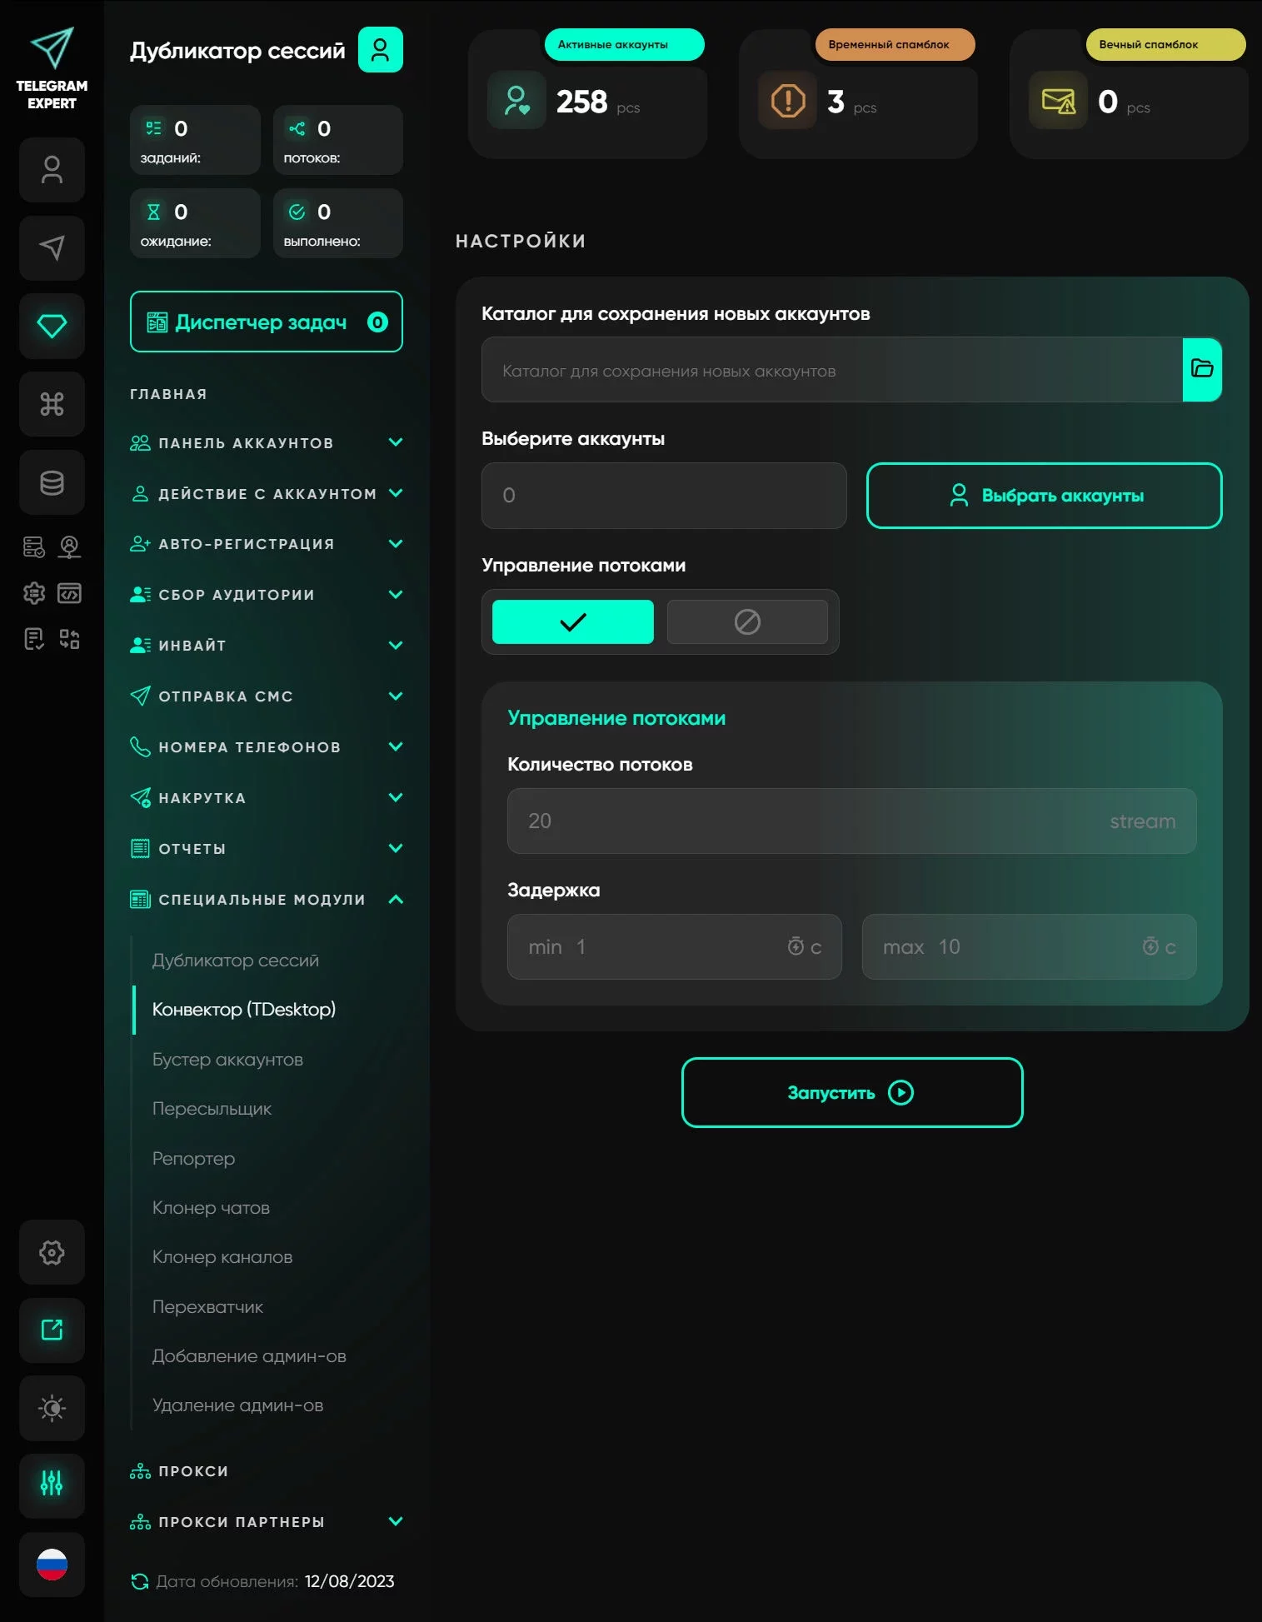Toggle the sun theme icon
The image size is (1262, 1622).
(52, 1408)
